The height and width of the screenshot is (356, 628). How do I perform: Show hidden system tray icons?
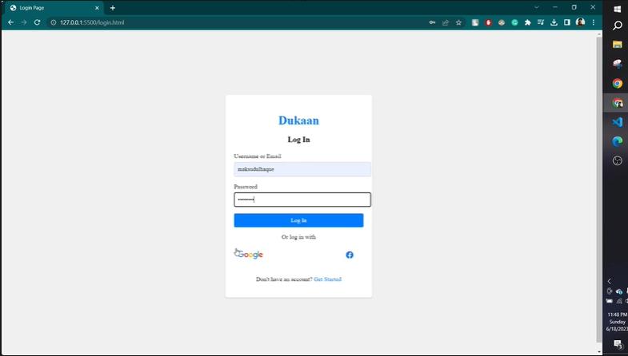tap(609, 281)
